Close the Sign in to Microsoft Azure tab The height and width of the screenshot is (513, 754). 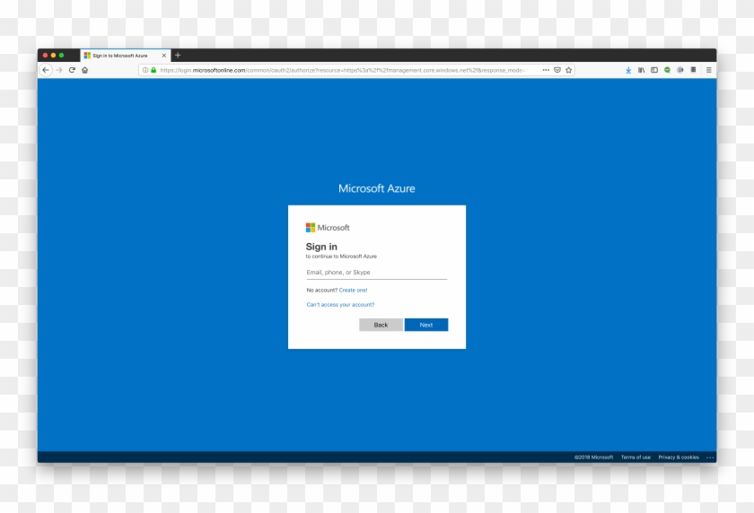(163, 56)
